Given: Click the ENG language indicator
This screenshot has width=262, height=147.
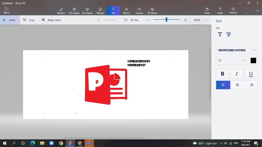Looking at the screenshot, I should pyautogui.click(x=236, y=143).
